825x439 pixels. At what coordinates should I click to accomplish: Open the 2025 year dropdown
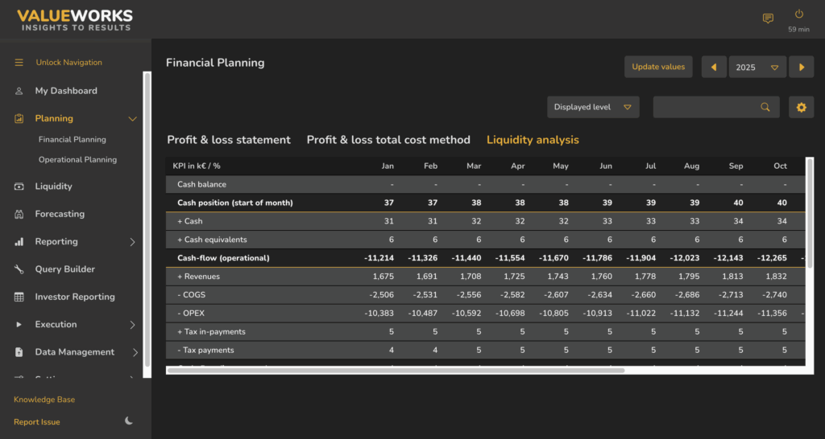coord(757,68)
